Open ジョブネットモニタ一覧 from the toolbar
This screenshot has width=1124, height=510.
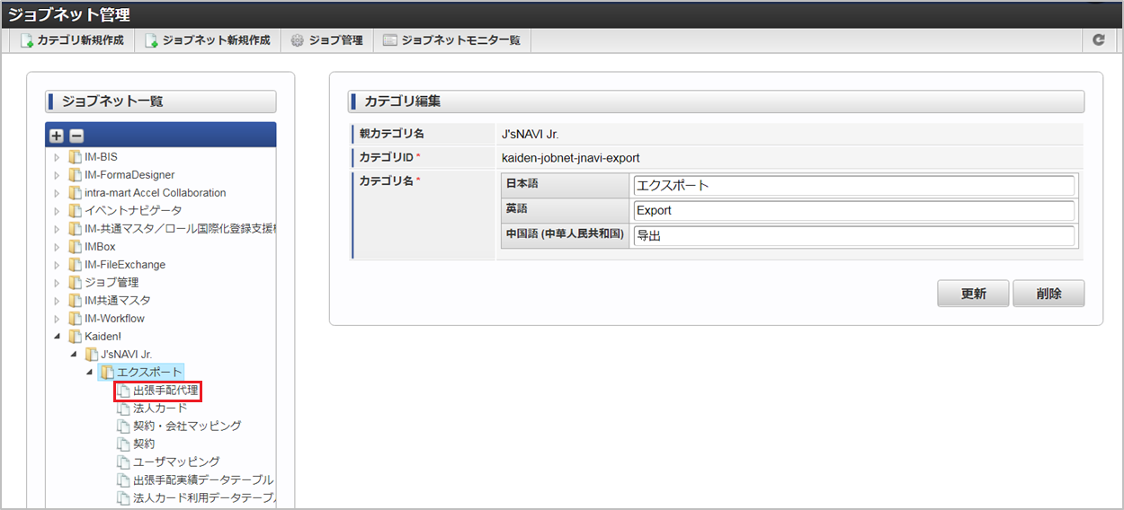pos(451,40)
